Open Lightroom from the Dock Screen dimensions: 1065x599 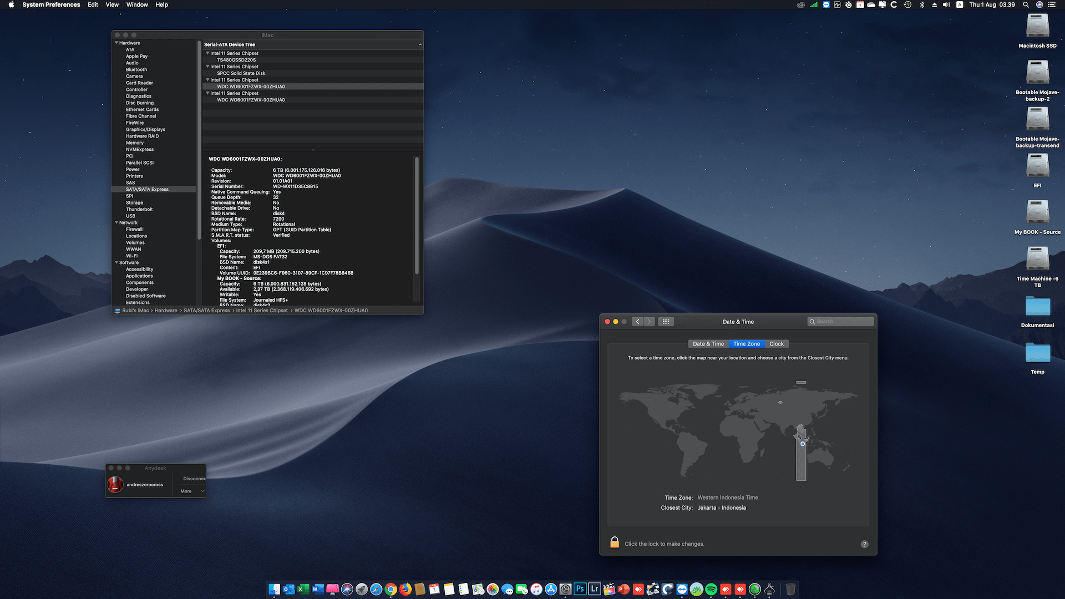pyautogui.click(x=595, y=589)
